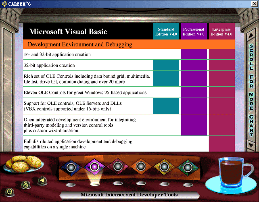Click 'Full distributed application development' row

[x=129, y=144]
